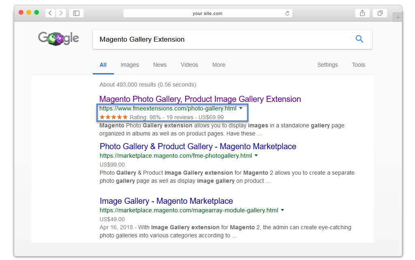Reload the page with the refresh icon

(287, 13)
